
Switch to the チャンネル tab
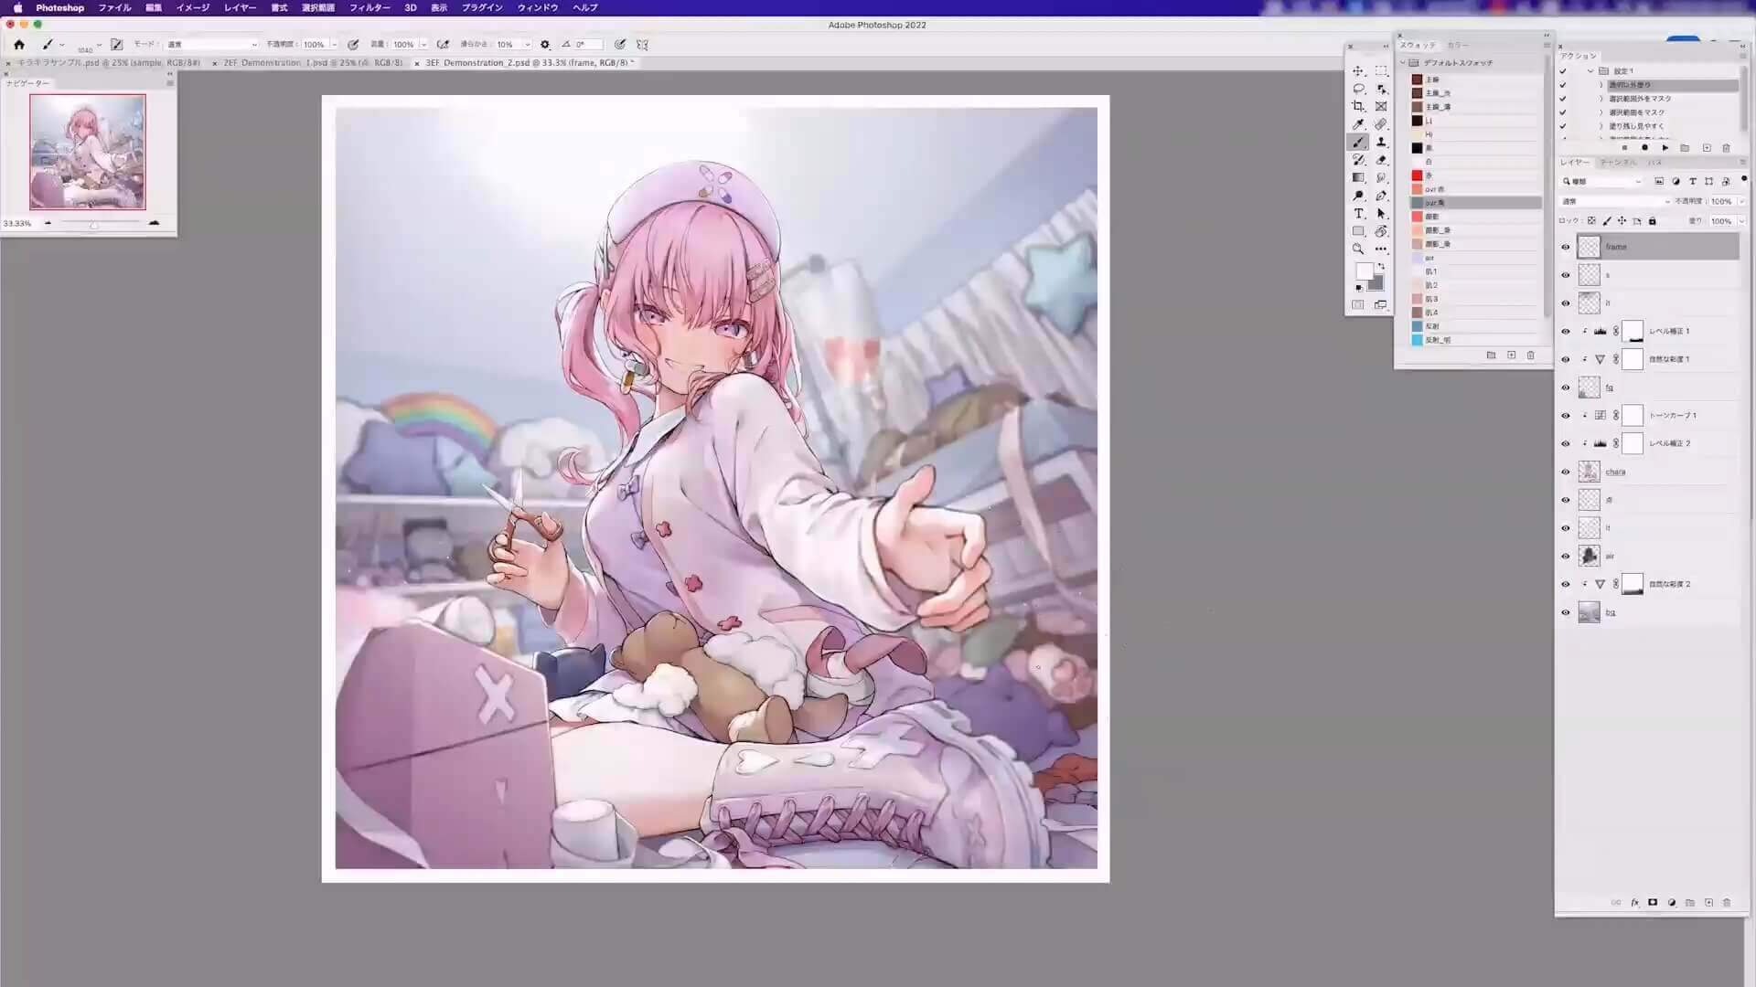click(1619, 163)
